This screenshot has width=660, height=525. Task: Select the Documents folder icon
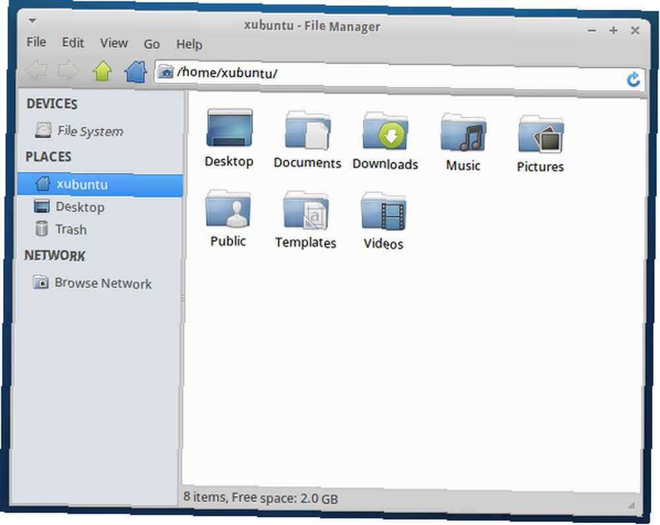tap(308, 130)
